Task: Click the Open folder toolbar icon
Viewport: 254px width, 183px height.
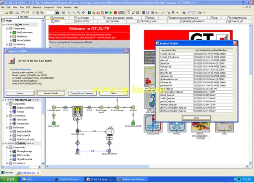Action: point(6,12)
